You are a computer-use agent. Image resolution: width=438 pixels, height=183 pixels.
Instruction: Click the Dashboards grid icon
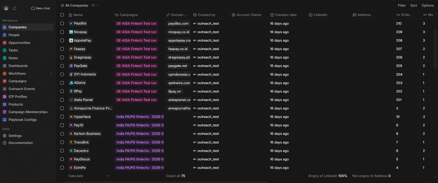[4, 66]
